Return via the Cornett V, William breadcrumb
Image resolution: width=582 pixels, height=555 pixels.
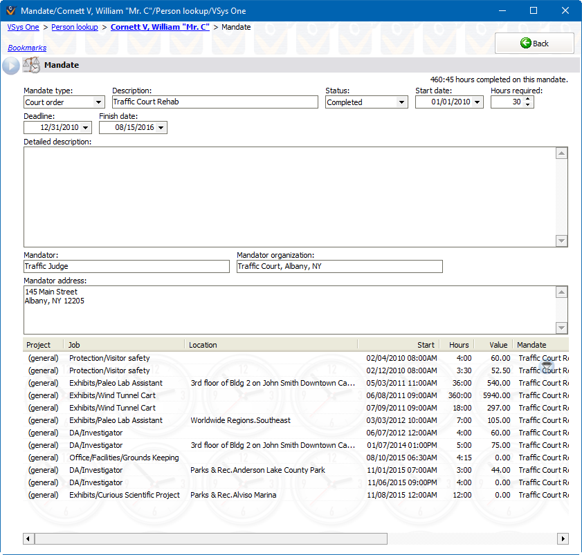160,27
